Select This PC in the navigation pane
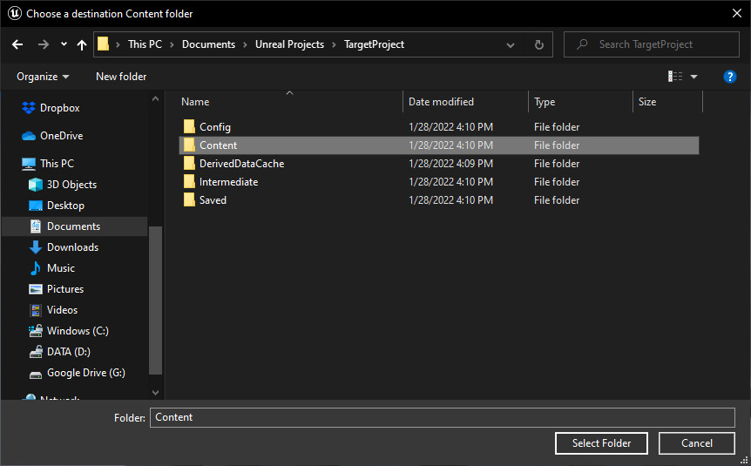The width and height of the screenshot is (751, 466). pos(57,164)
